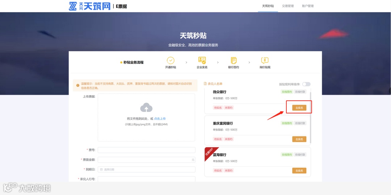The image size is (391, 195).
Task: Click into the 承兑人行号 input field
Action: pos(146,179)
